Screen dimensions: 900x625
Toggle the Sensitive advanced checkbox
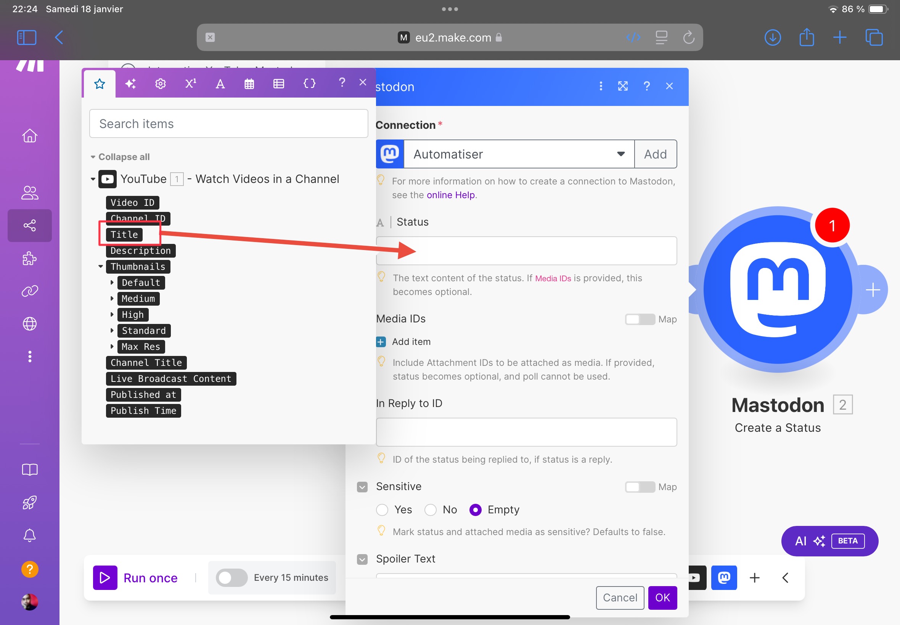tap(362, 487)
